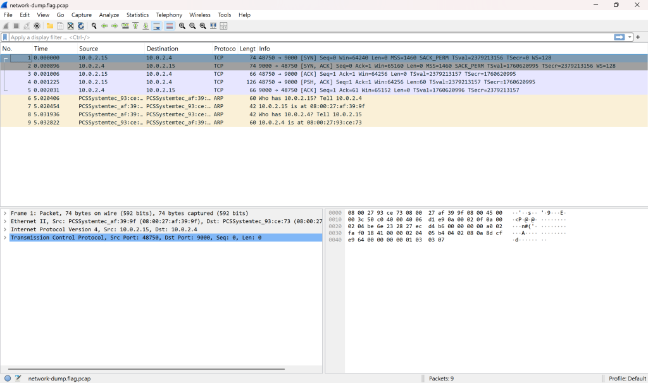Toggle the display filter bookmark icon
Viewport: 648px width, 383px height.
[5, 37]
